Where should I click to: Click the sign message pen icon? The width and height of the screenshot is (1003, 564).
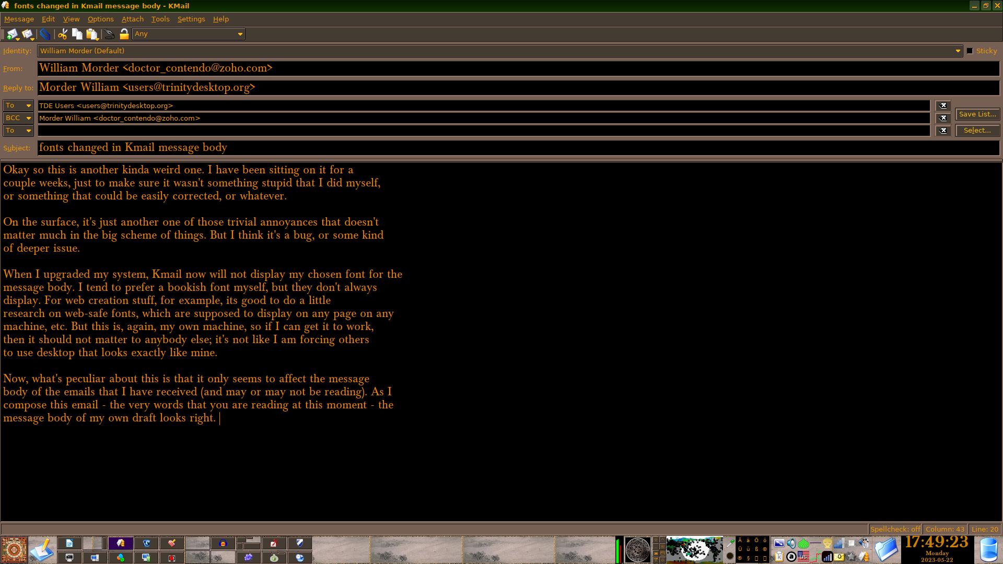[x=109, y=34]
